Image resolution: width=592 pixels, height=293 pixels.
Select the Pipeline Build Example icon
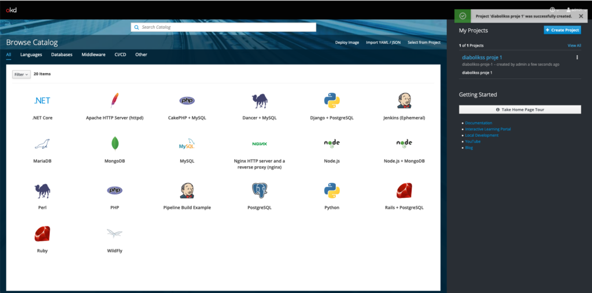point(187,190)
